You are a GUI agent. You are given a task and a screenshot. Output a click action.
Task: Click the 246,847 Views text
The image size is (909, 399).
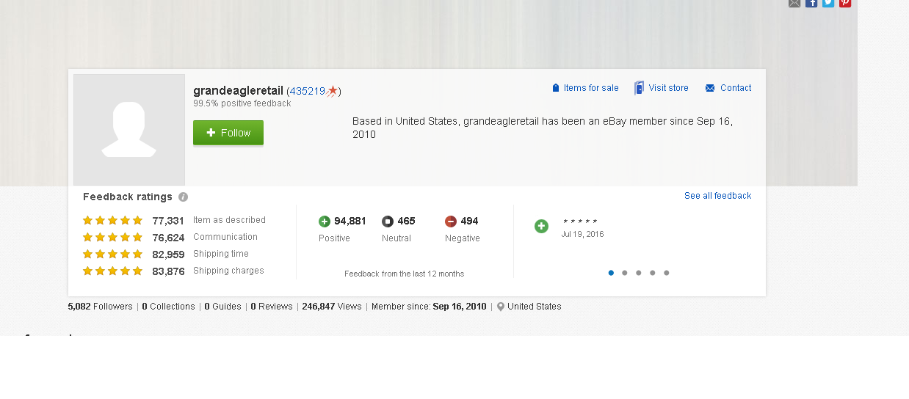pos(332,307)
